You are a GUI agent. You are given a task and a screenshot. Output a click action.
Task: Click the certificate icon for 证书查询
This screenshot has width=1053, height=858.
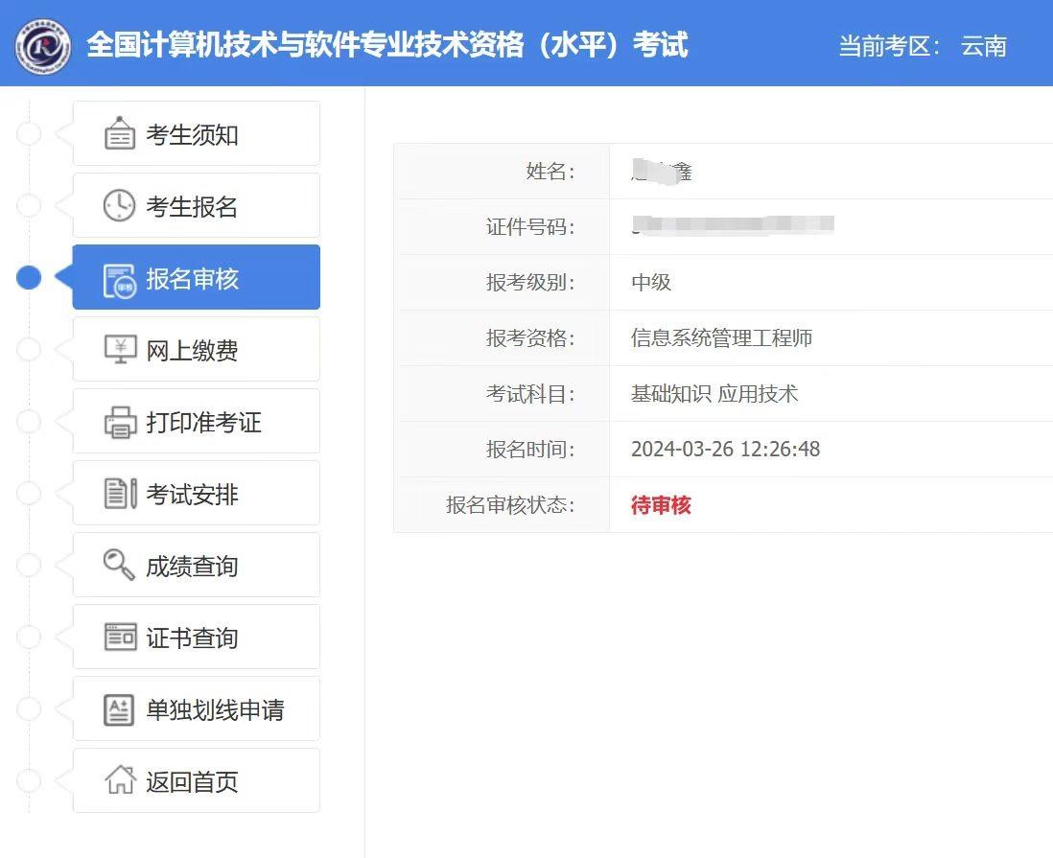point(120,638)
